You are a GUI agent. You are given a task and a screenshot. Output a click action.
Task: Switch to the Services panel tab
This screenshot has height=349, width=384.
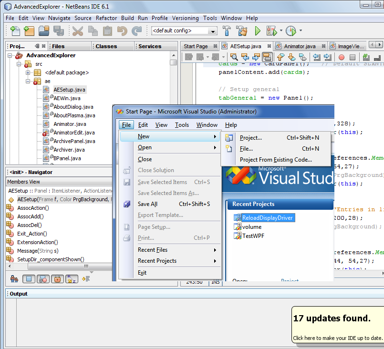150,46
